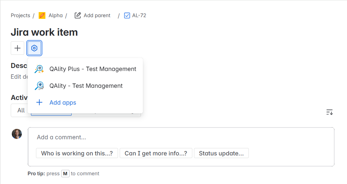Select Add apps in the dropdown
The height and width of the screenshot is (184, 347).
click(85, 103)
